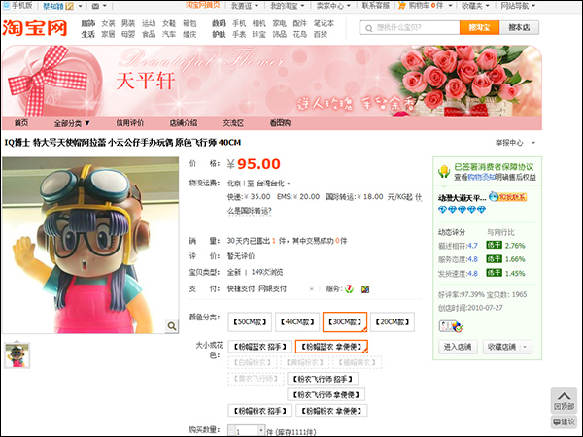Click the main Arale doll product image
Image resolution: width=583 pixels, height=437 pixels.
[x=90, y=245]
